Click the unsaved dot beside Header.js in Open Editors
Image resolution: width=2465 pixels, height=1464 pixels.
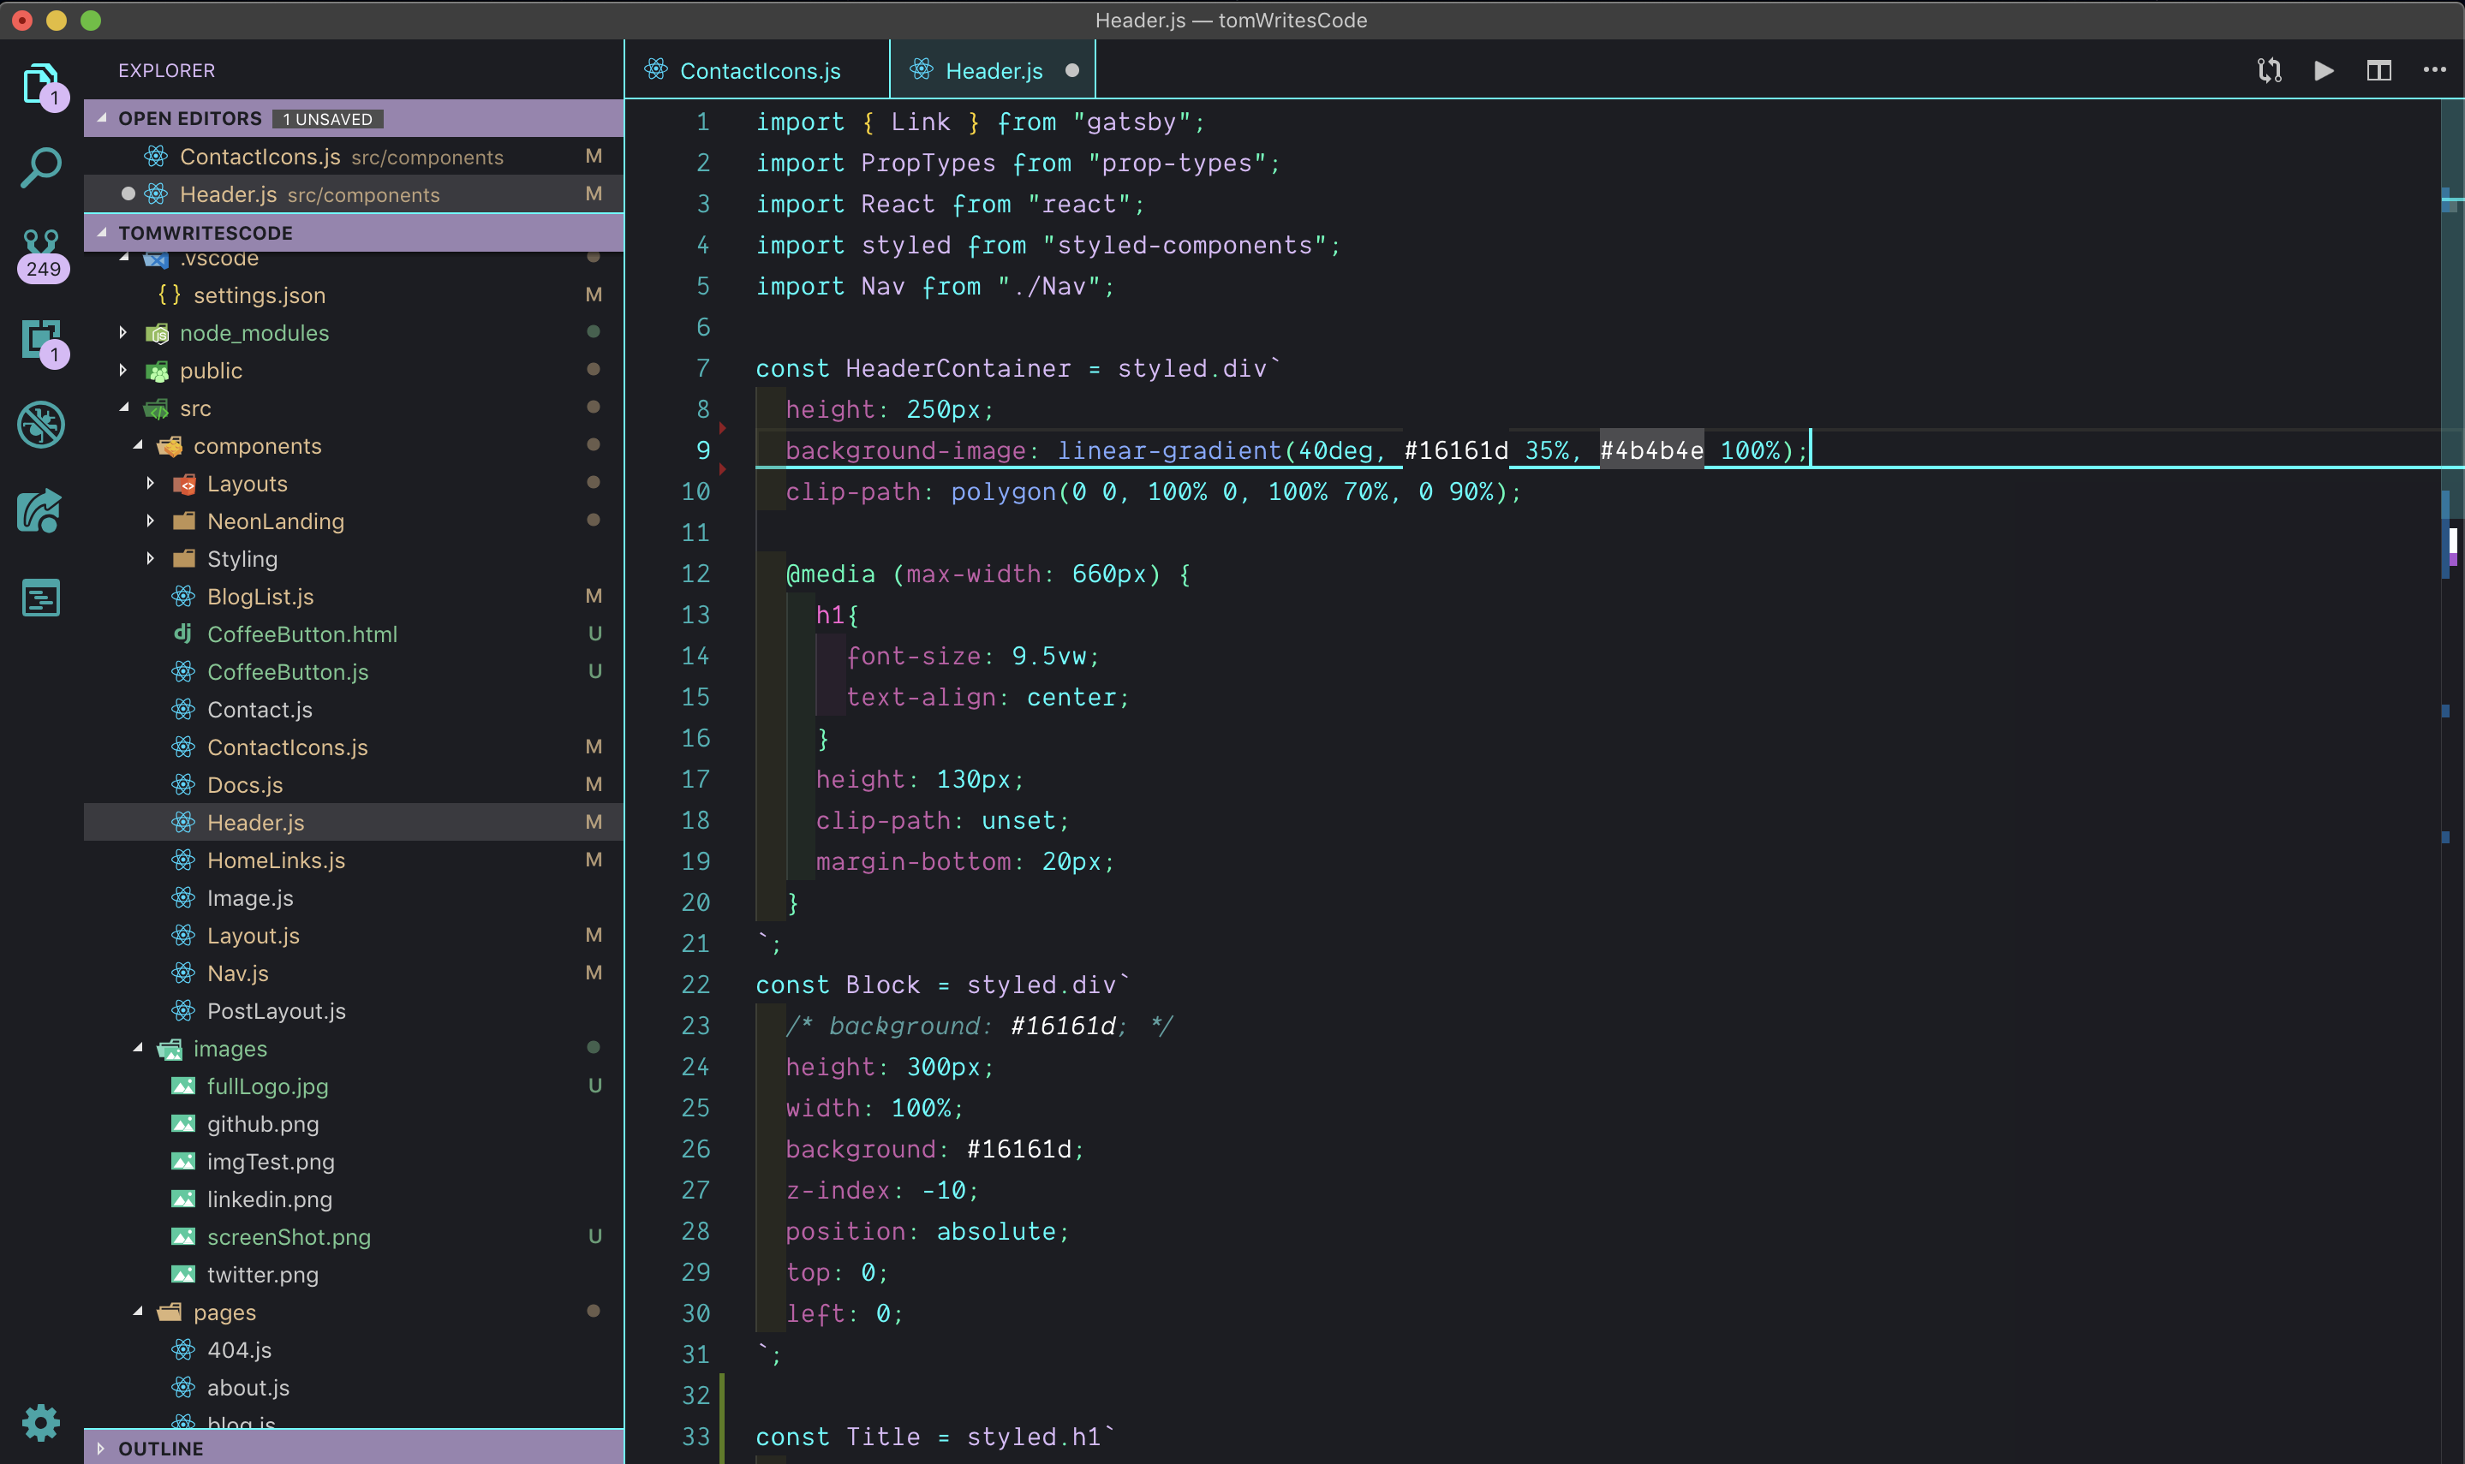click(128, 193)
